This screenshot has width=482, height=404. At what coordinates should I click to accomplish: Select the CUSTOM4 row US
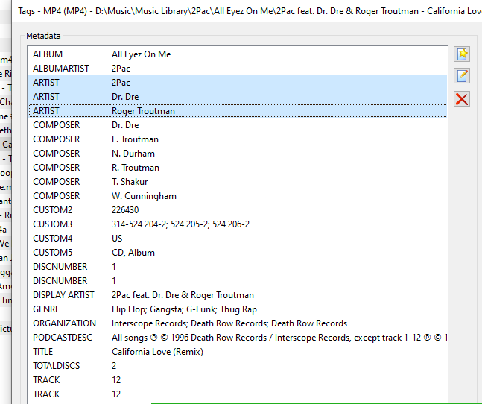tap(238, 239)
